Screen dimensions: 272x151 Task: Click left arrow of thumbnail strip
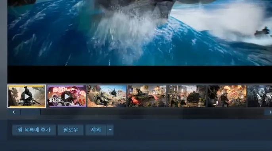[14, 112]
